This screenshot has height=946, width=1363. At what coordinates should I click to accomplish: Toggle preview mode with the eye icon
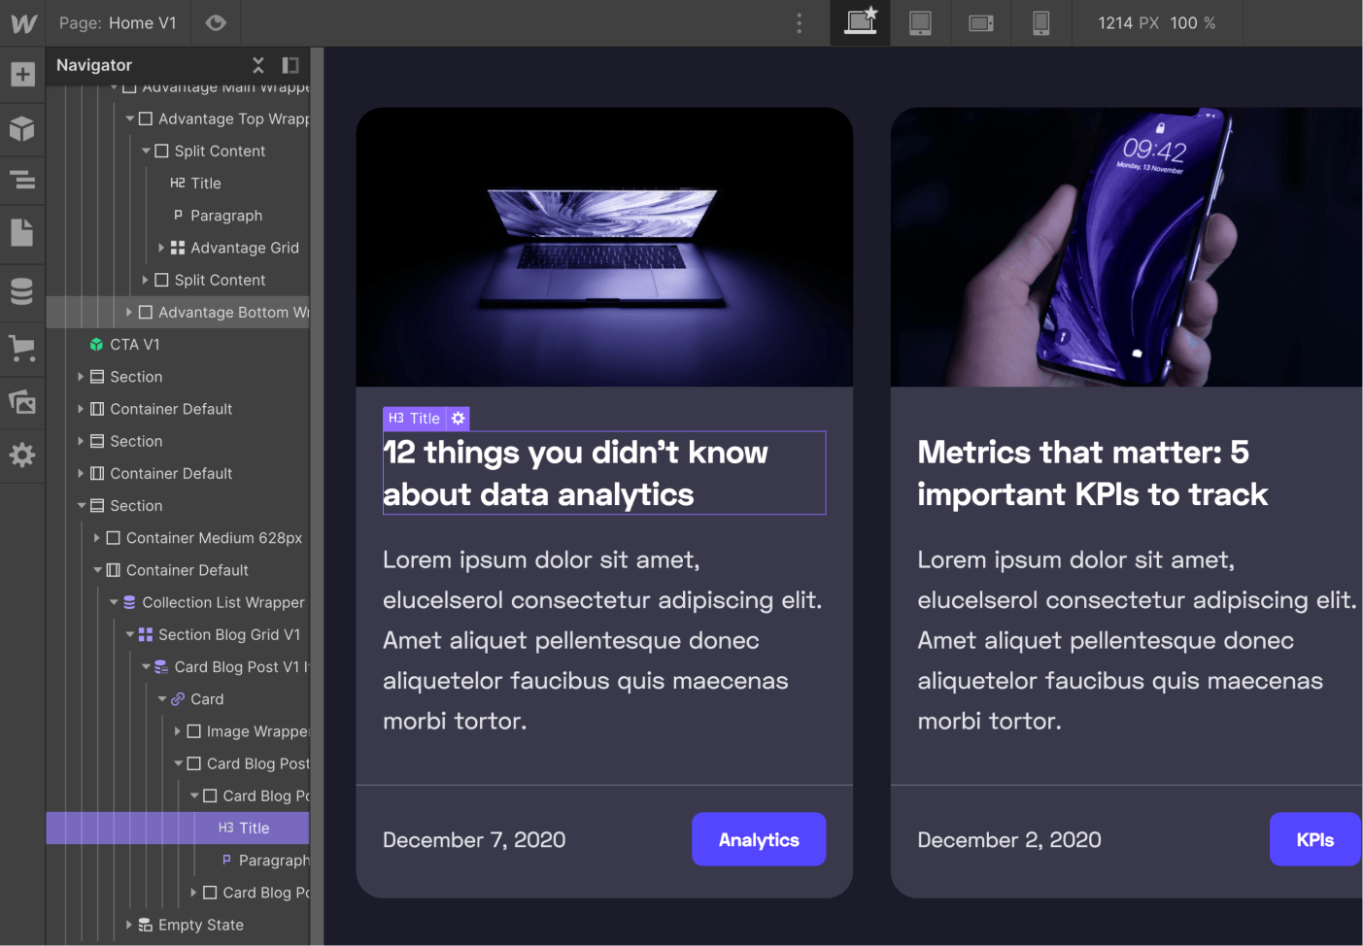(x=215, y=22)
